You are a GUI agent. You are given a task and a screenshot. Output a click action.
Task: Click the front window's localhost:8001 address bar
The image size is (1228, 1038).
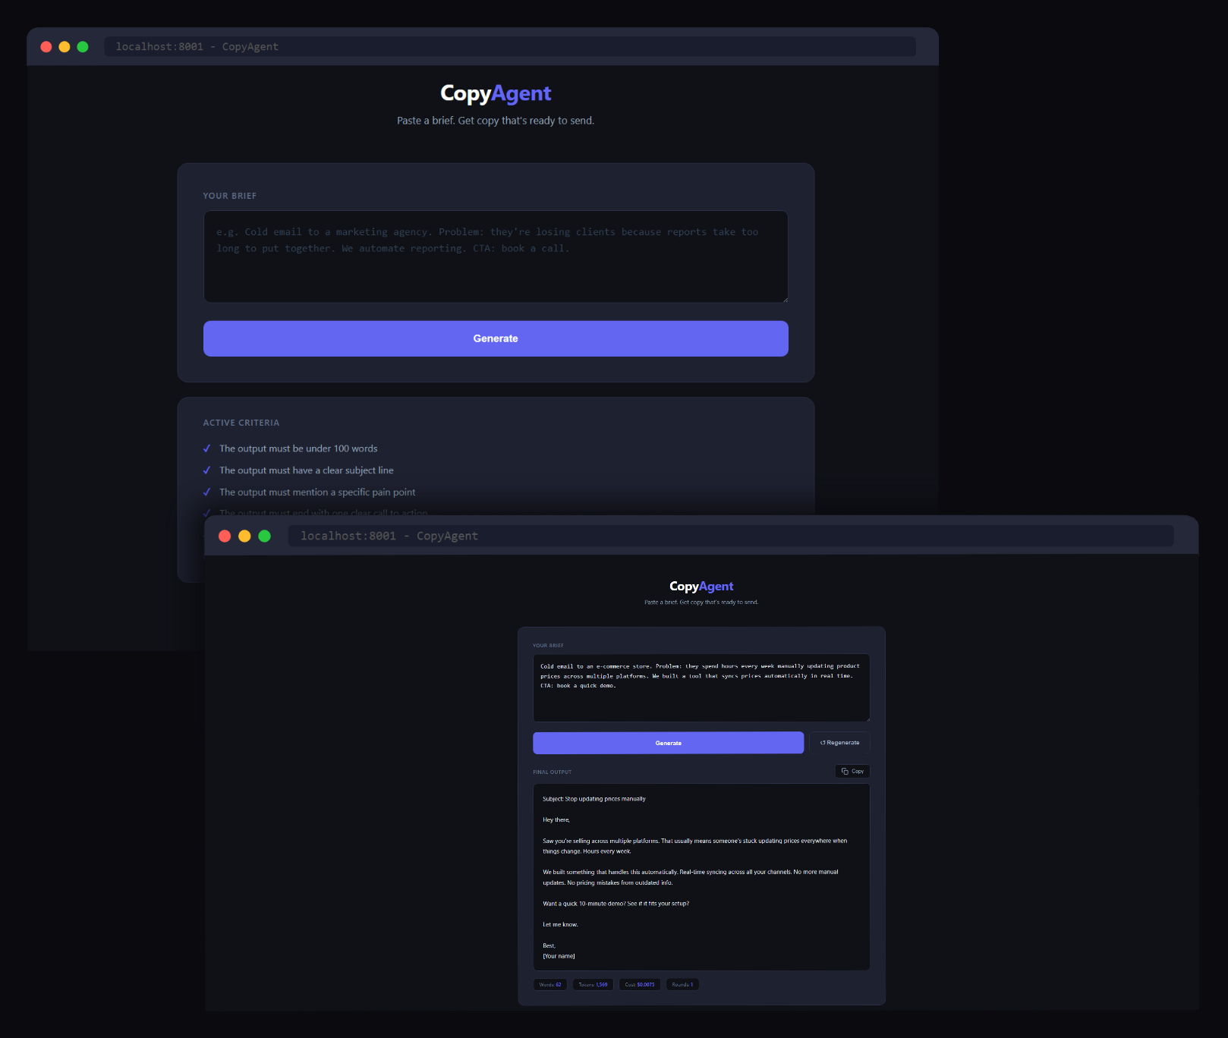click(x=730, y=536)
